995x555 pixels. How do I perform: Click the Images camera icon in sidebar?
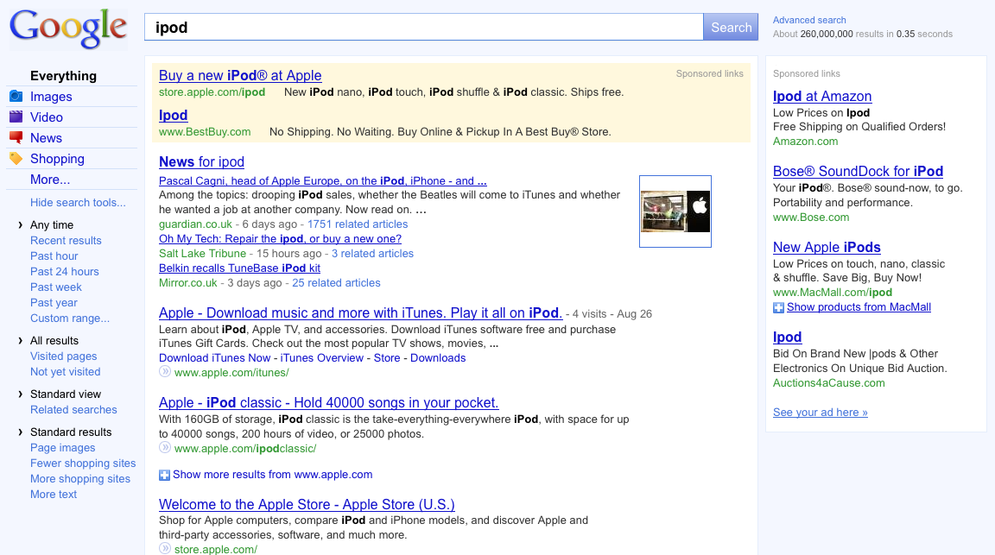(x=16, y=97)
